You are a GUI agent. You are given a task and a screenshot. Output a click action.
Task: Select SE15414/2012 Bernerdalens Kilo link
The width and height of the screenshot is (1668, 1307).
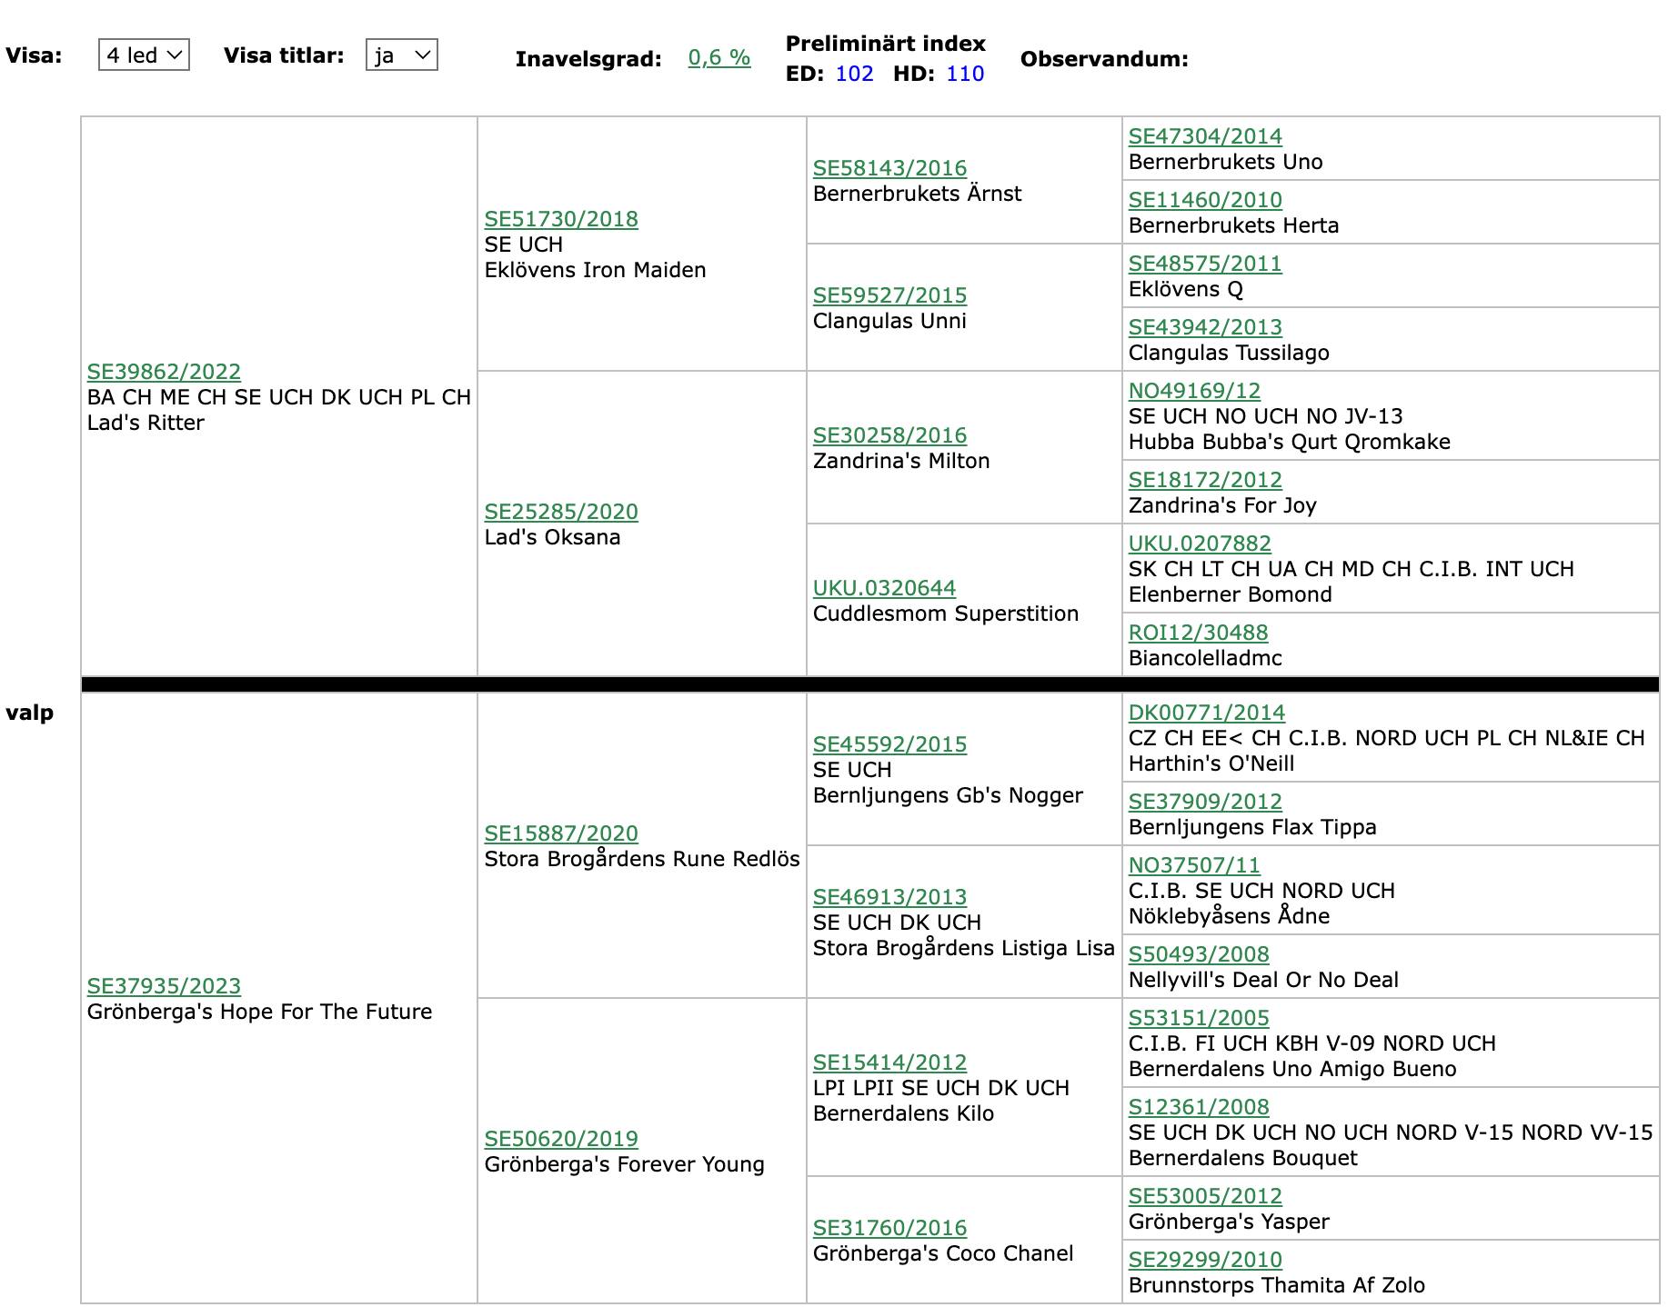pos(889,1063)
